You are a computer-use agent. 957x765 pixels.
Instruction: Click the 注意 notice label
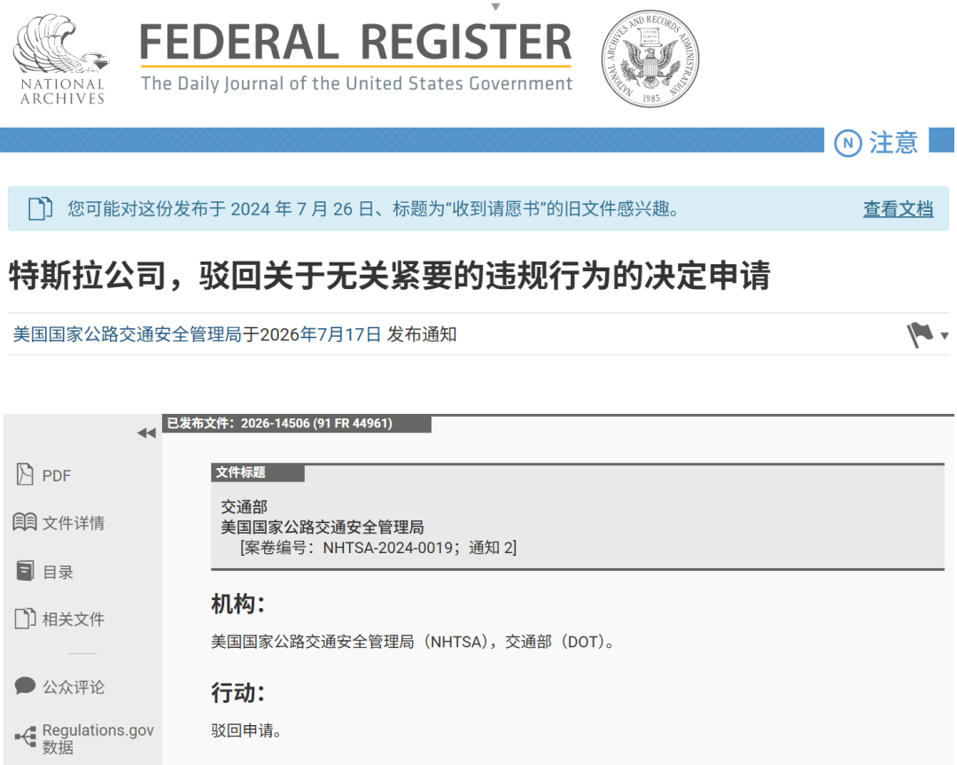893,143
